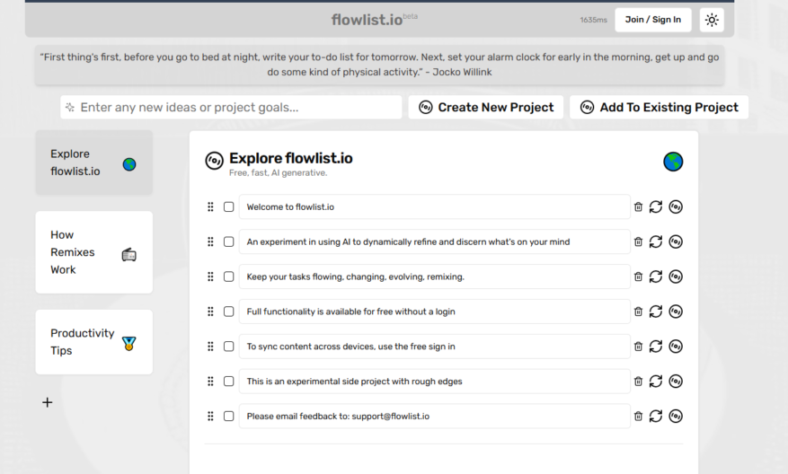The image size is (788, 474).
Task: Edit the "Please email feedback" task text
Action: tap(435, 417)
